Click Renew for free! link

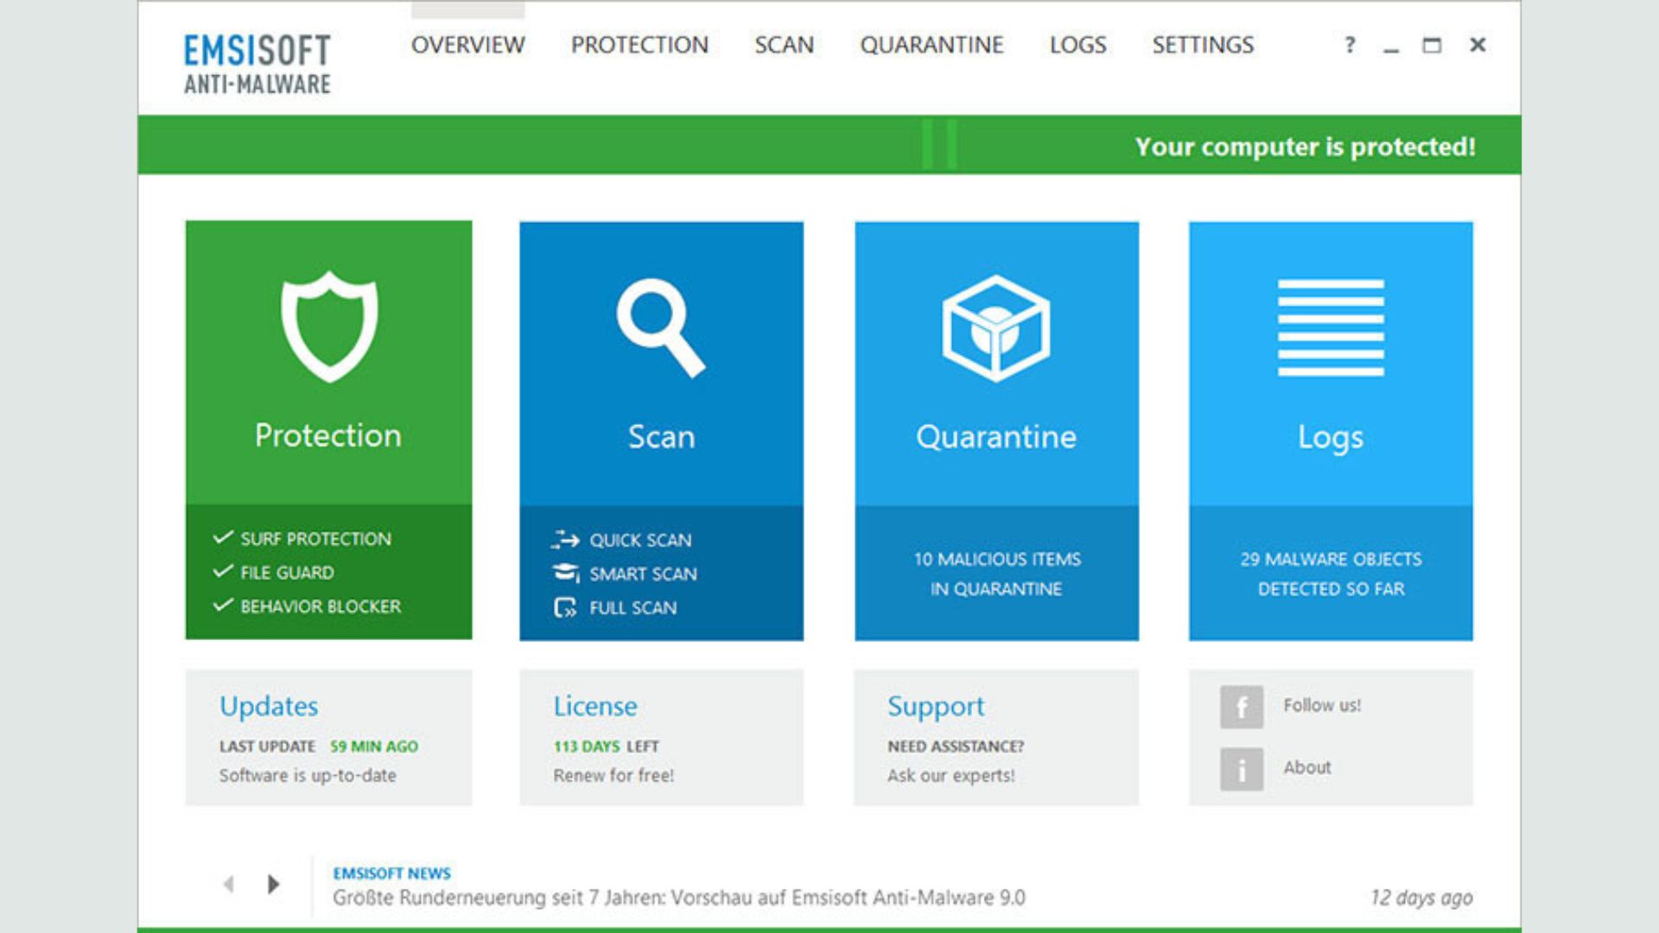point(613,776)
